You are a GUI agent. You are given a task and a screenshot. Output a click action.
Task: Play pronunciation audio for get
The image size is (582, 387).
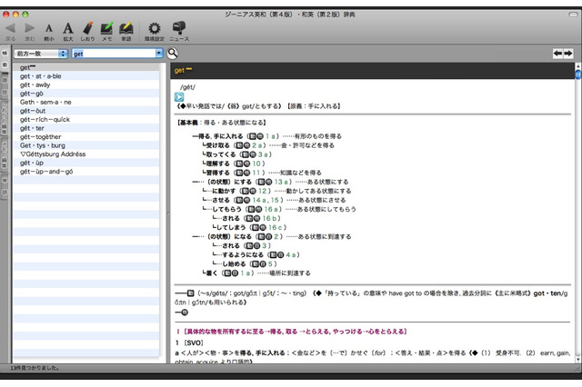click(179, 96)
